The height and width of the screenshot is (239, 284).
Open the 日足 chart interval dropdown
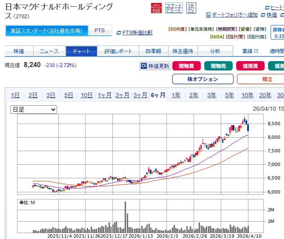[x=34, y=110]
